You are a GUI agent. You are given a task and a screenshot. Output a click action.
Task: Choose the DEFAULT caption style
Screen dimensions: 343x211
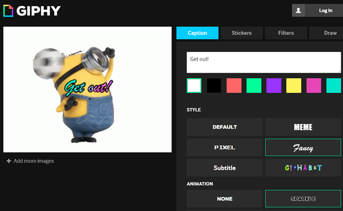click(225, 127)
